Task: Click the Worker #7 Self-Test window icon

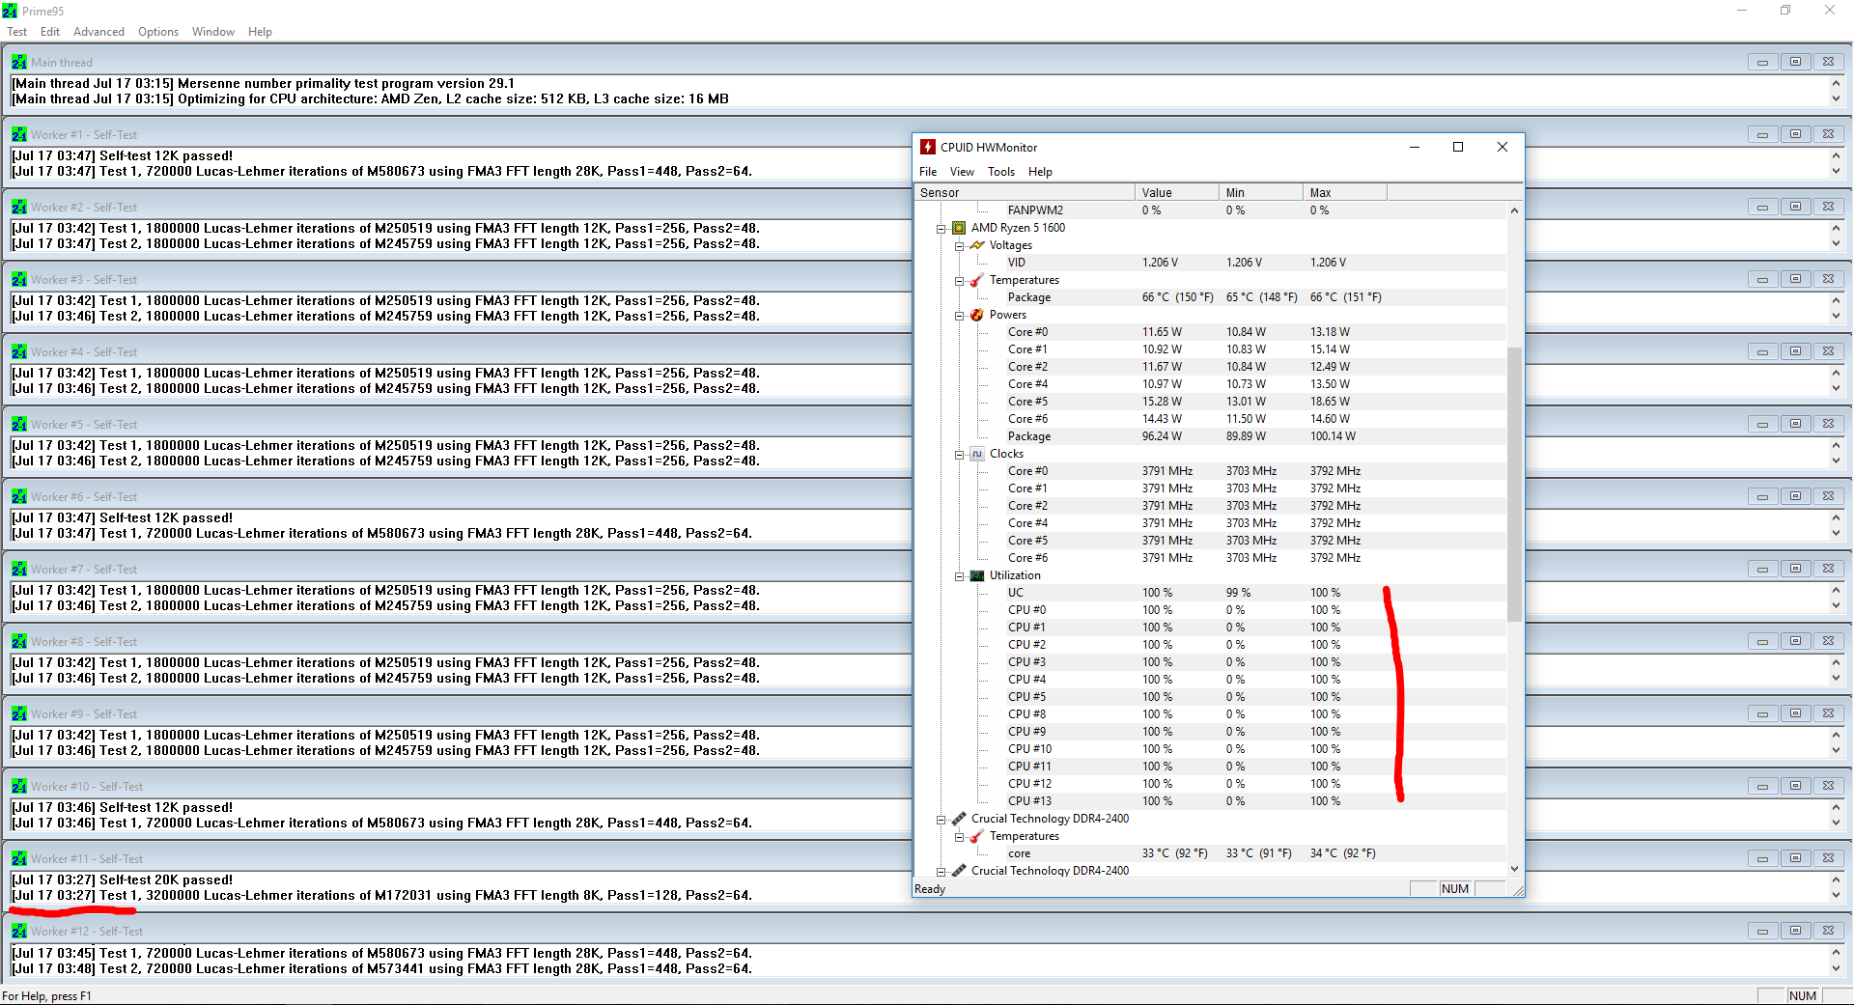Action: click(x=19, y=569)
